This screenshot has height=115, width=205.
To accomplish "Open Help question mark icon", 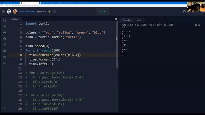I will click(4, 108).
